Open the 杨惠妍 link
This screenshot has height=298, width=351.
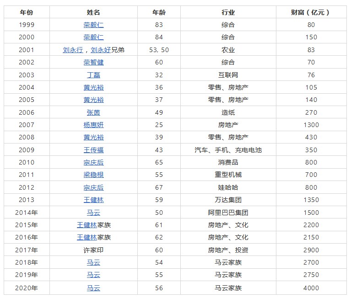tap(93, 125)
